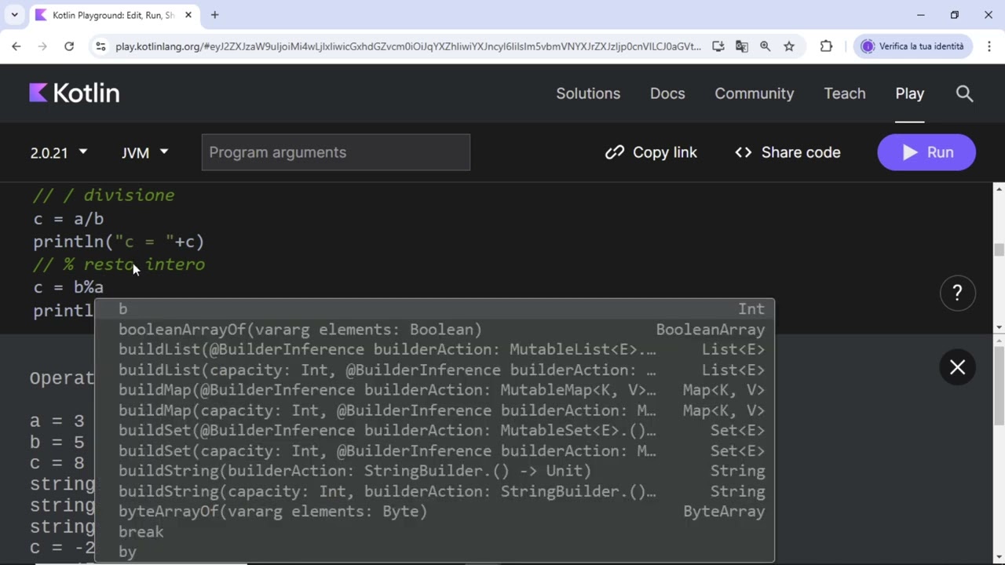Open Chrome three-dot menu
The width and height of the screenshot is (1005, 565).
tap(989, 46)
